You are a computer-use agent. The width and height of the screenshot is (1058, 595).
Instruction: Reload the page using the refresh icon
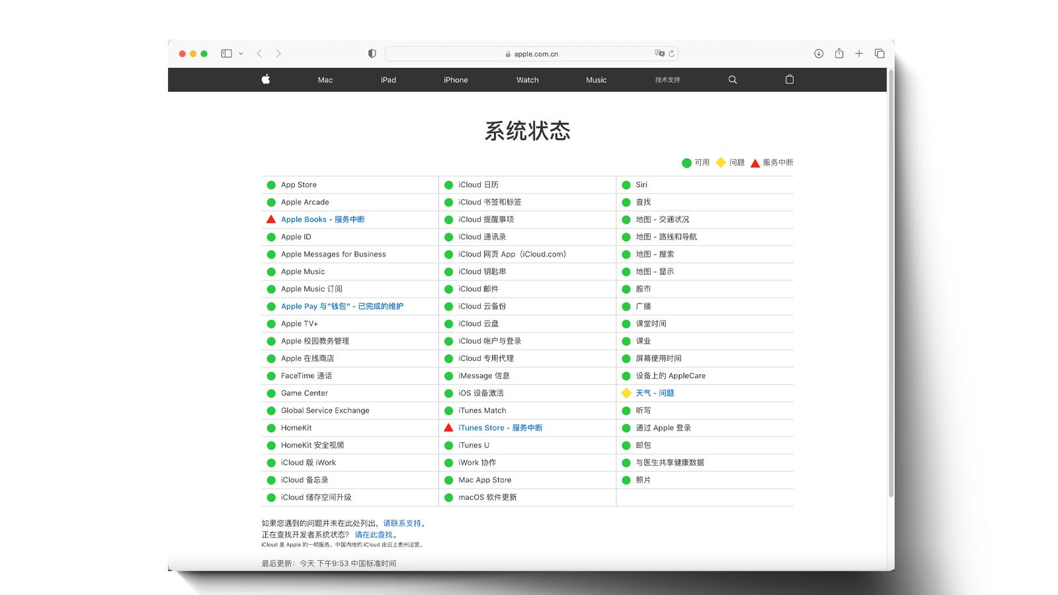click(x=671, y=54)
